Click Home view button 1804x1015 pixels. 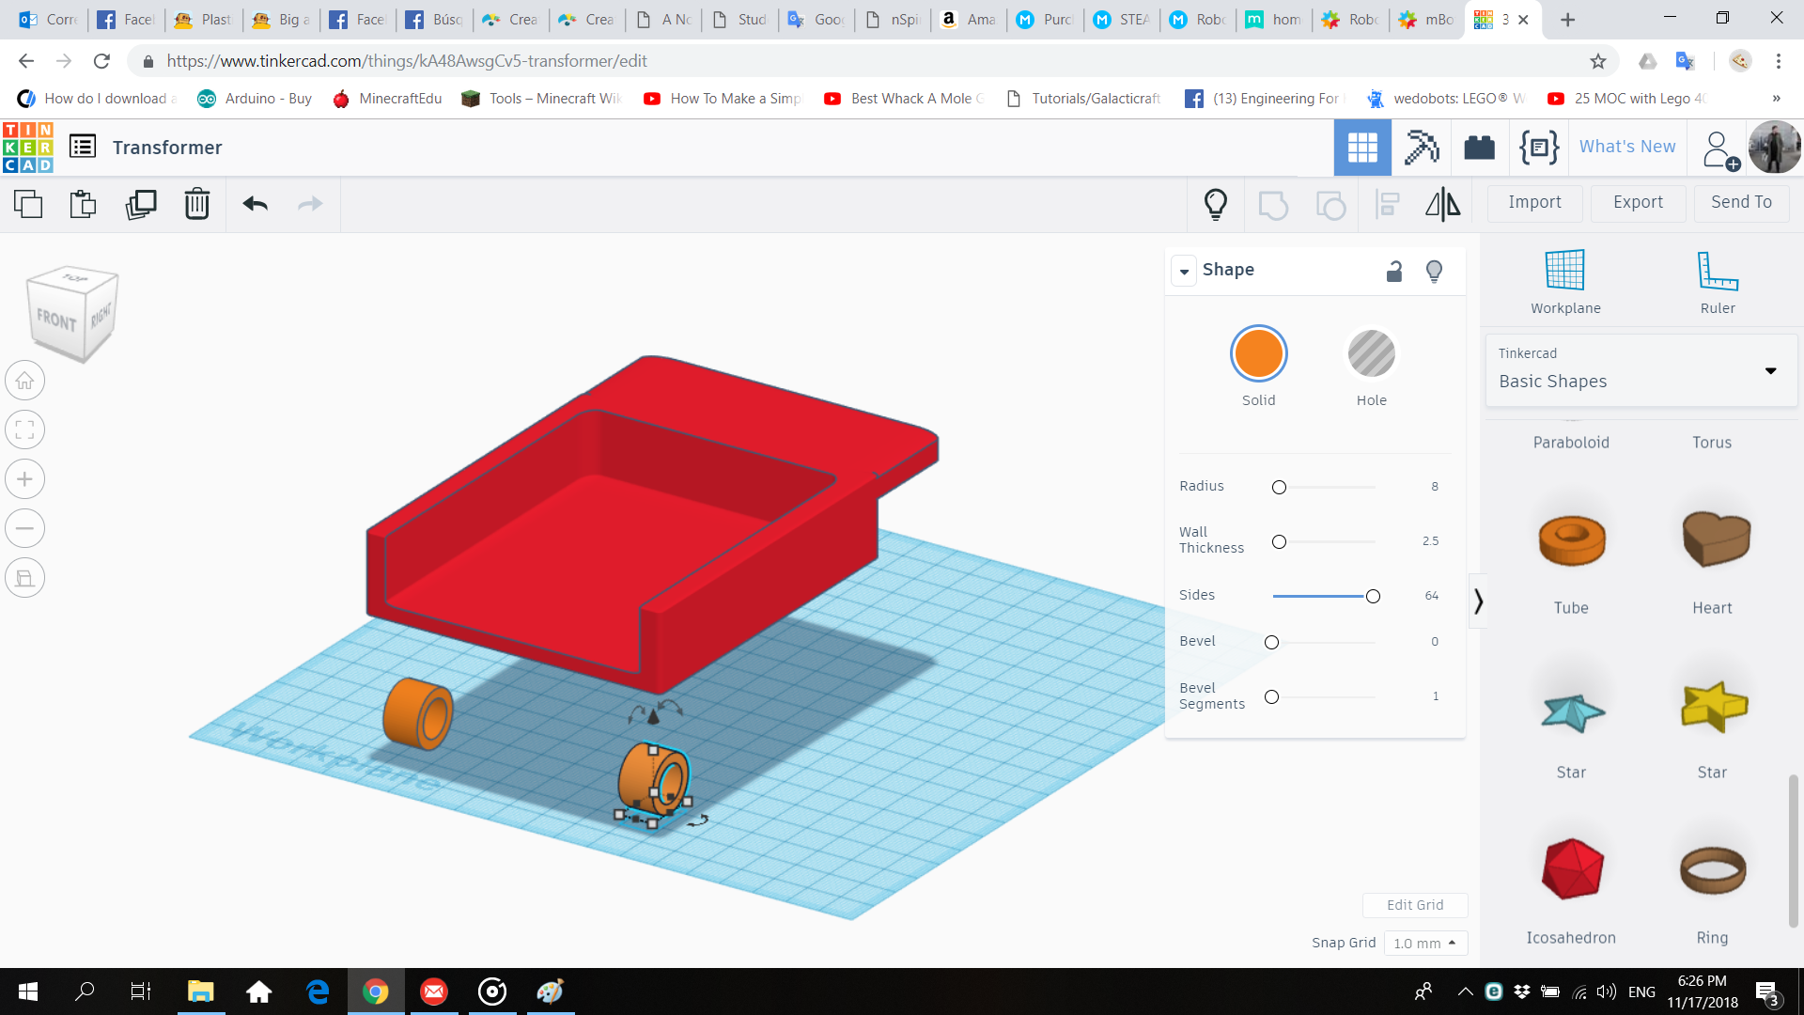tap(25, 381)
